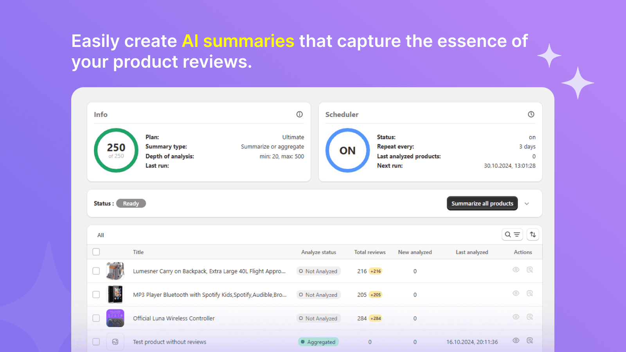The image size is (626, 352).
Task: Toggle the select-all header checkbox
Action: 96,252
